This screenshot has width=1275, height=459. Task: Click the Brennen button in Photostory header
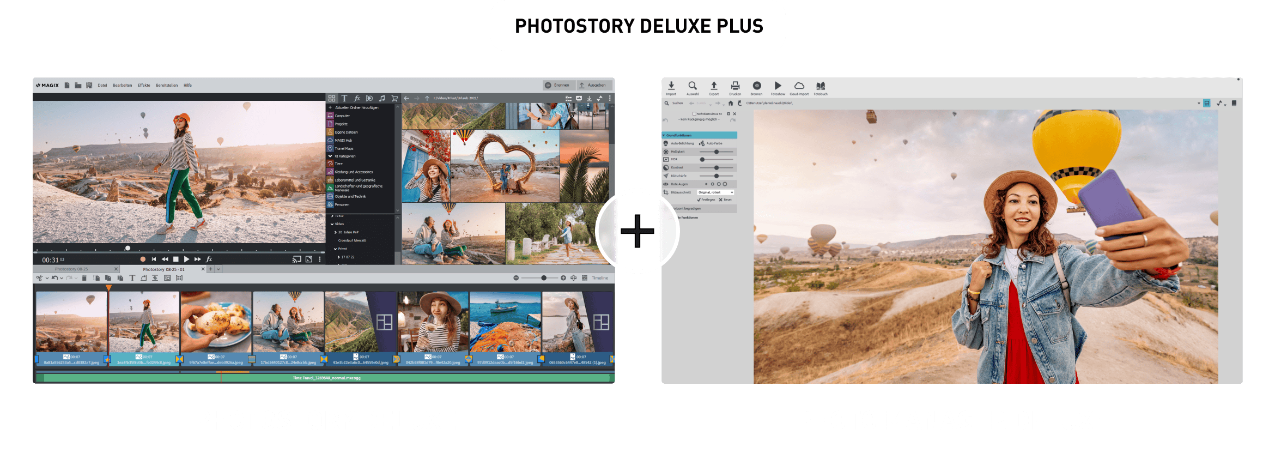point(559,85)
